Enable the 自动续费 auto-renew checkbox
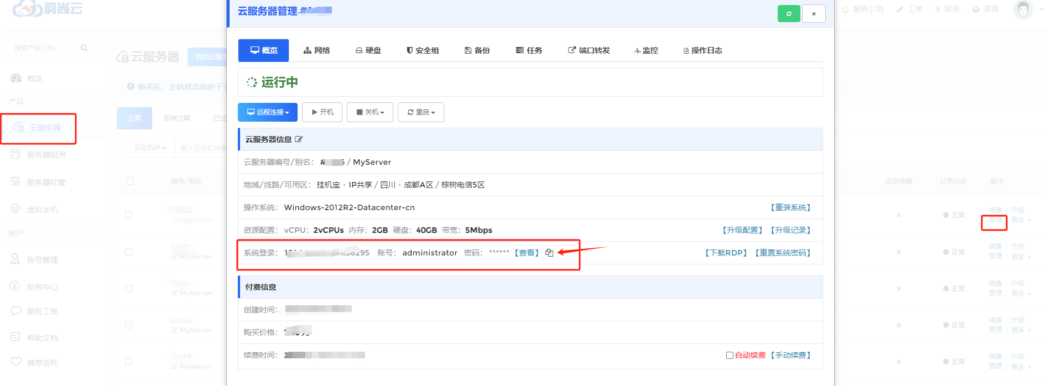The width and height of the screenshot is (1046, 386). [730, 355]
